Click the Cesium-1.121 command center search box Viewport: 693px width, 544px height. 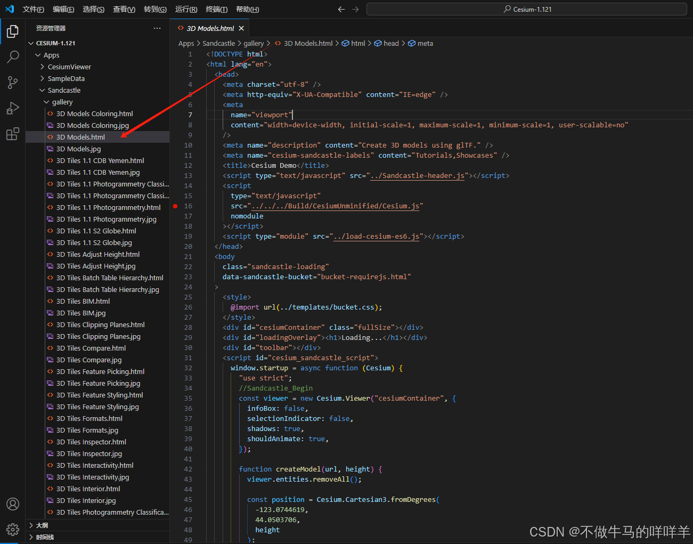527,9
